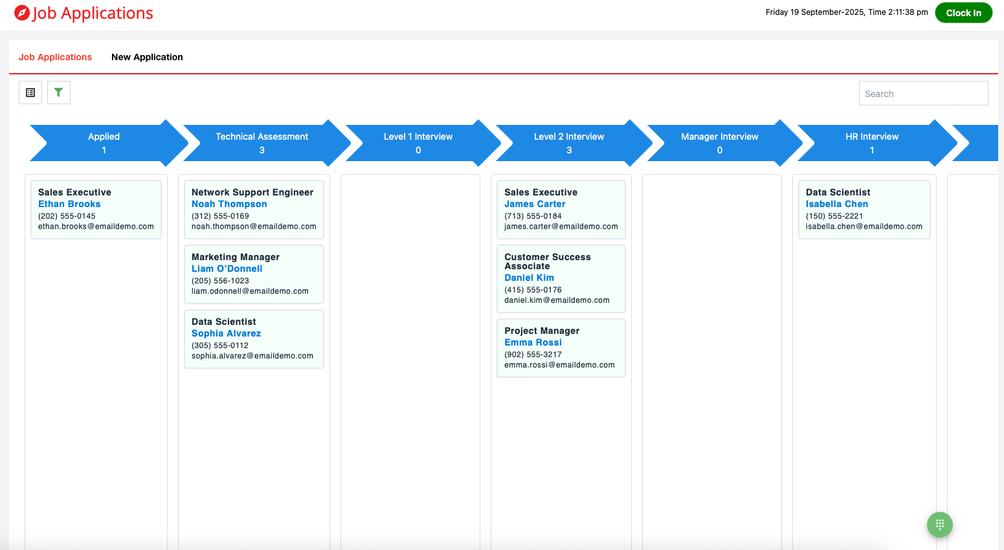Open Emma Rossi Project Manager card
Image resolution: width=1004 pixels, height=550 pixels.
coord(561,347)
